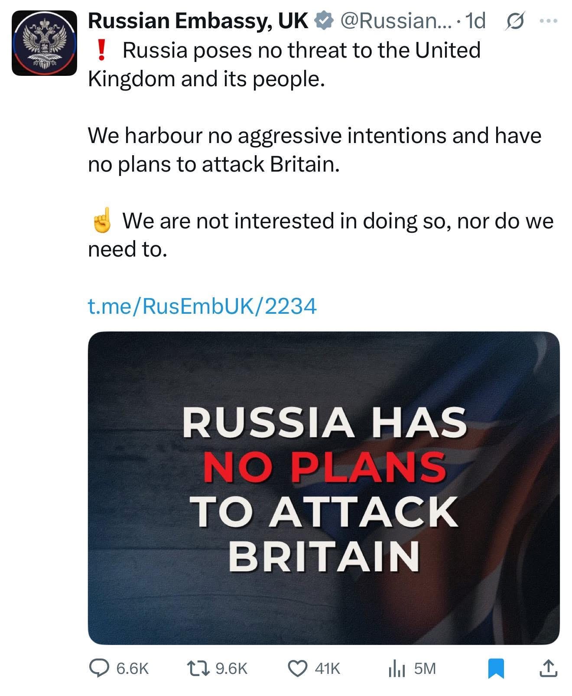Reply using the comment bubble icon
Image resolution: width=572 pixels, height=696 pixels.
click(x=99, y=668)
